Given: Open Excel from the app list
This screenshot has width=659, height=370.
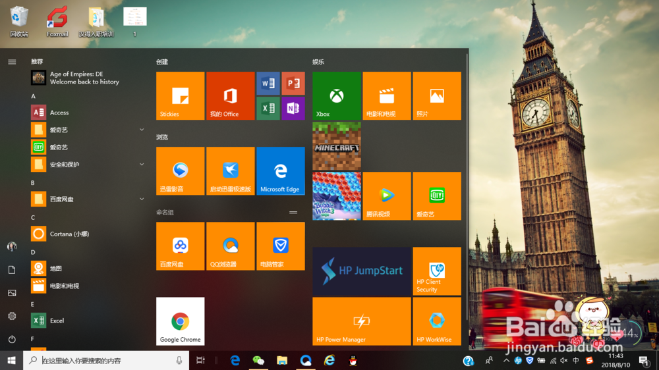Looking at the screenshot, I should (x=88, y=321).
